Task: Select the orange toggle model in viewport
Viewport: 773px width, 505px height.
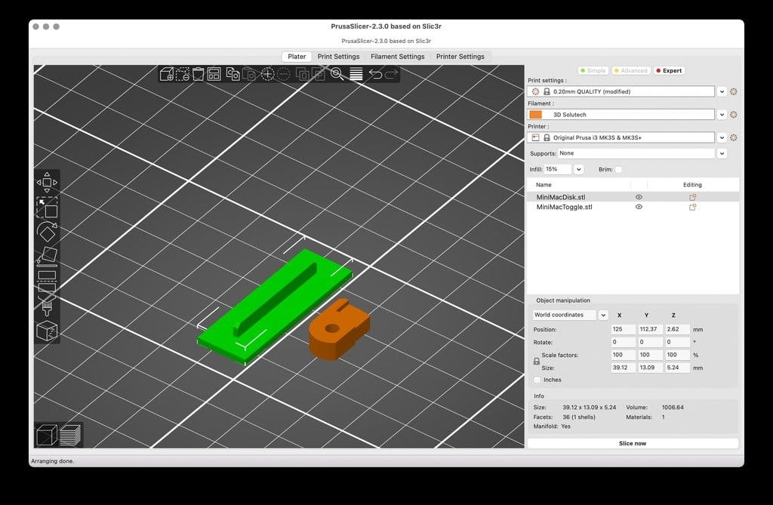Action: click(339, 329)
